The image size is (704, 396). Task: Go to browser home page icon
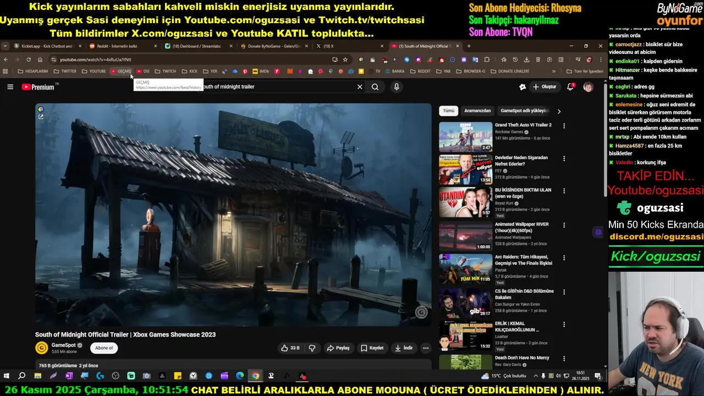click(40, 59)
